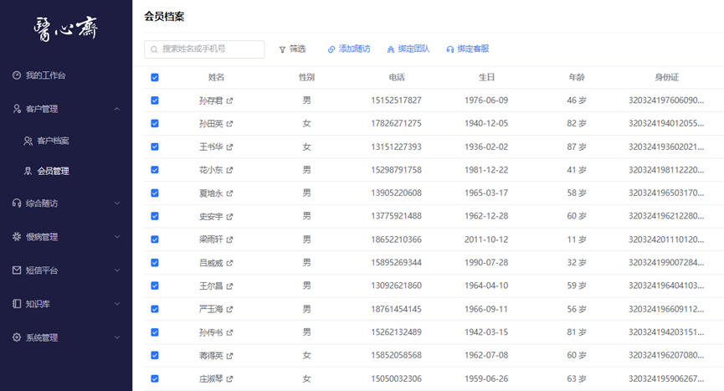The height and width of the screenshot is (391, 724).
Task: Open external link icon next to 花小东
Action: tap(229, 170)
